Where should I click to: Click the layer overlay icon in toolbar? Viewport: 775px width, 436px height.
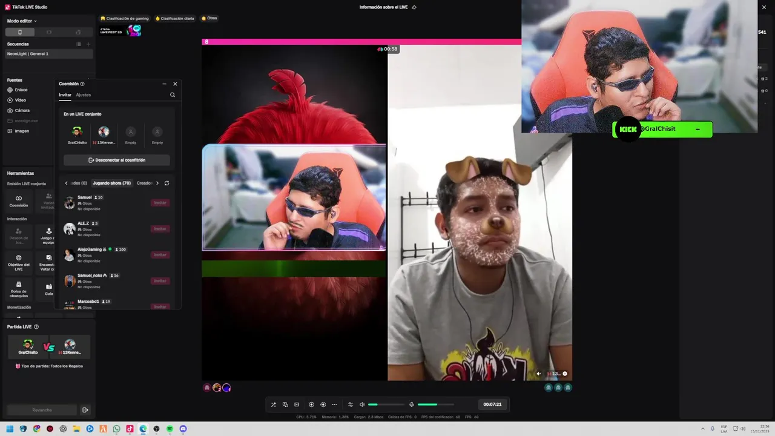(x=285, y=405)
